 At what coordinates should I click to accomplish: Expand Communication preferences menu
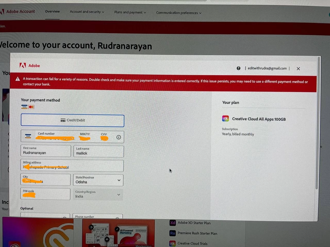click(x=179, y=13)
